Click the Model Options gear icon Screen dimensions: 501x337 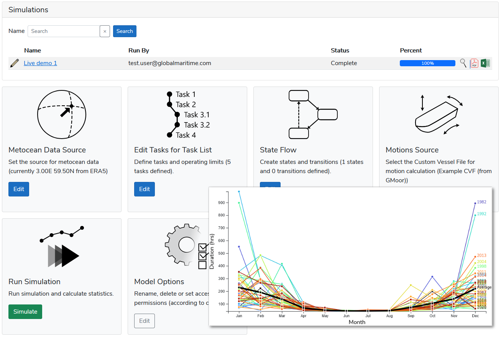pyautogui.click(x=186, y=245)
